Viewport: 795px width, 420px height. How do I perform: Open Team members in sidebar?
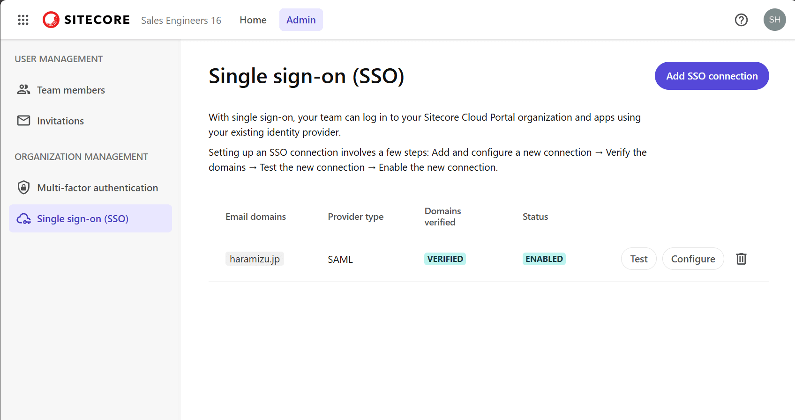(71, 90)
